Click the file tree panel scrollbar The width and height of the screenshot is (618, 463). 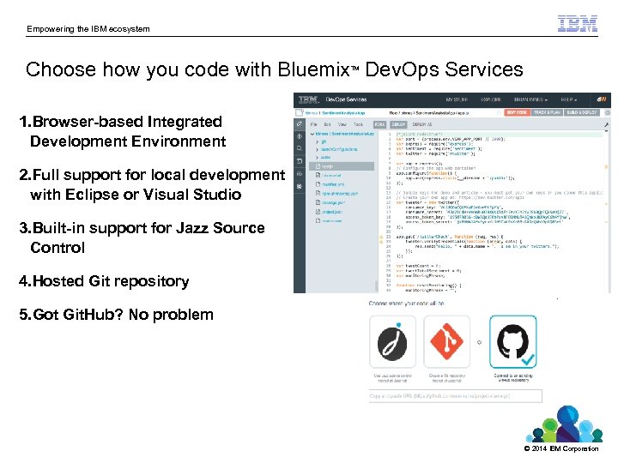(376, 286)
